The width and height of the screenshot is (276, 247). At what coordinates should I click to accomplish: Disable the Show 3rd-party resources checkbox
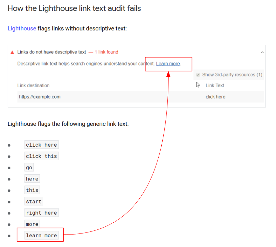[x=198, y=75]
